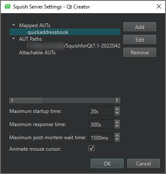The width and height of the screenshot is (166, 174).
Task: Click the 'Maximum response time:' label
Action: pos(38,124)
